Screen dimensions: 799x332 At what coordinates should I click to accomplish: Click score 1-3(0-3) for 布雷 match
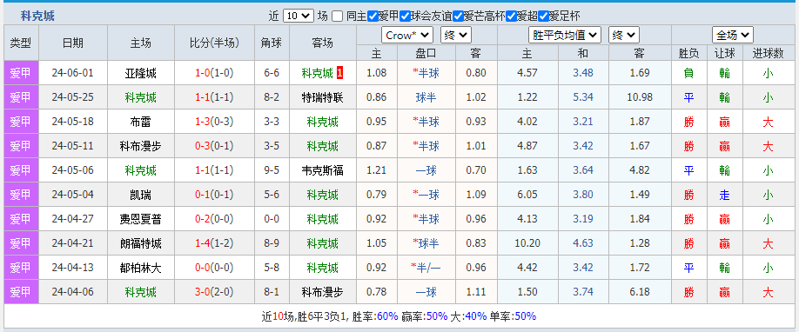[214, 122]
